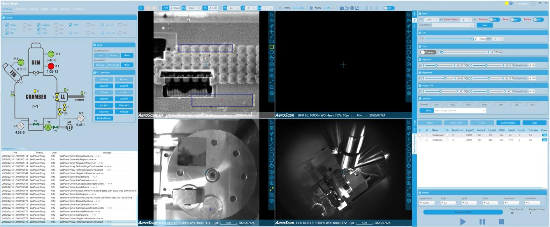Click the PreShutDown button
Screen dimensions: 550x227
tap(104, 118)
